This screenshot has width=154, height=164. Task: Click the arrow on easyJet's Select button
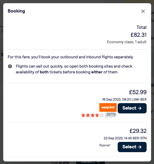(x=140, y=108)
